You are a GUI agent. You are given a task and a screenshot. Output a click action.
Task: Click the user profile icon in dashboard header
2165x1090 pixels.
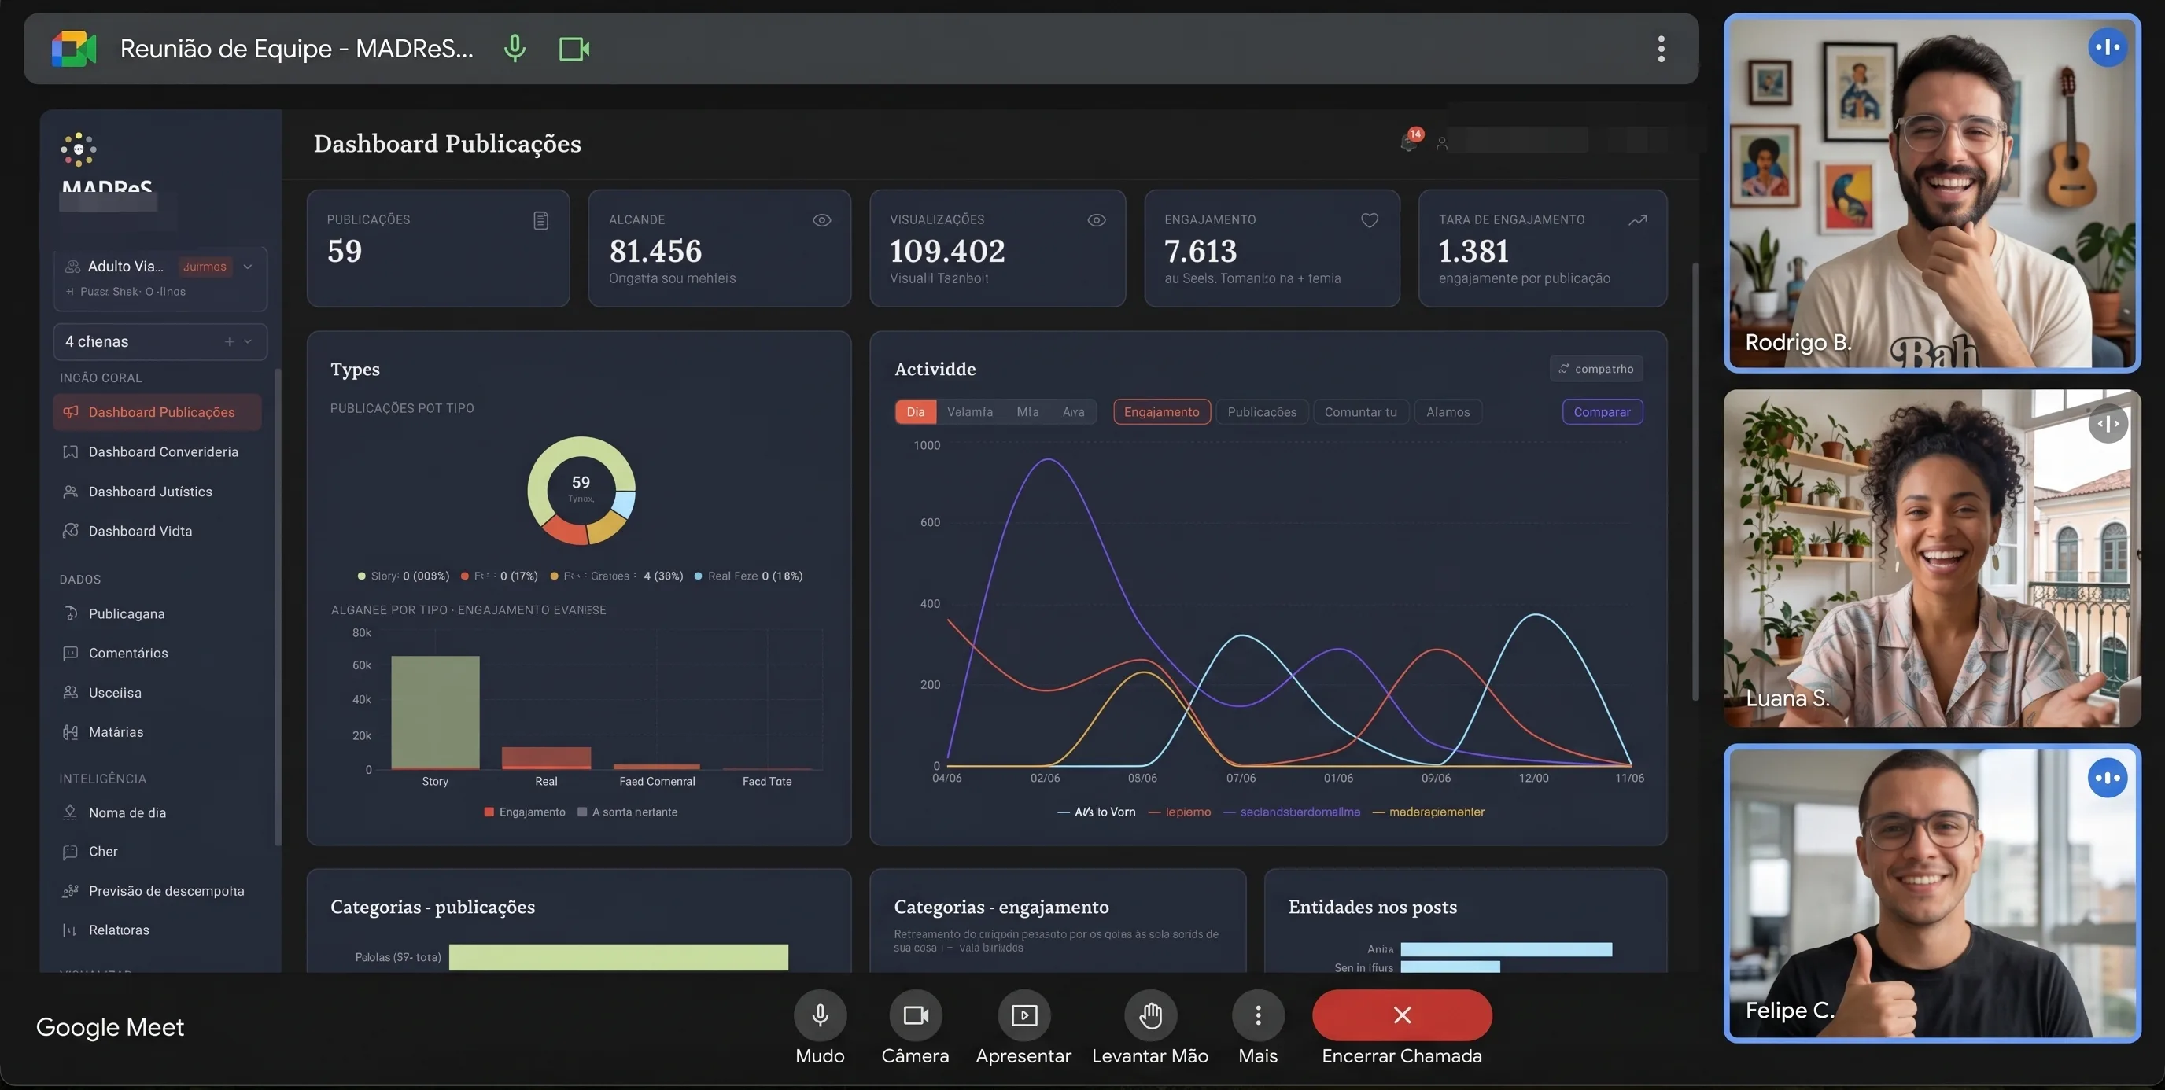1442,144
